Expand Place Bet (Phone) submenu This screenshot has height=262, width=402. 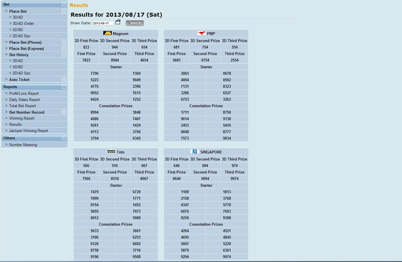point(64,42)
